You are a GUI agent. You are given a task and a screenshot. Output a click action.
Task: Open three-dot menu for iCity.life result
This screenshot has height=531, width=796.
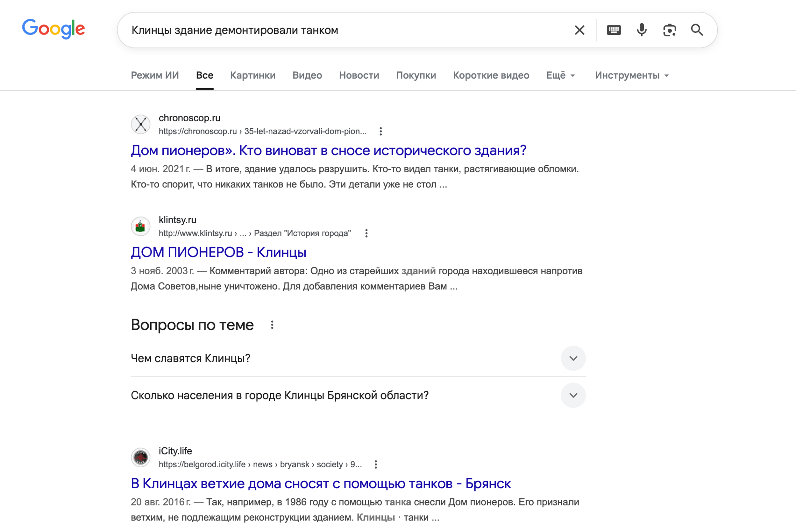click(x=376, y=465)
